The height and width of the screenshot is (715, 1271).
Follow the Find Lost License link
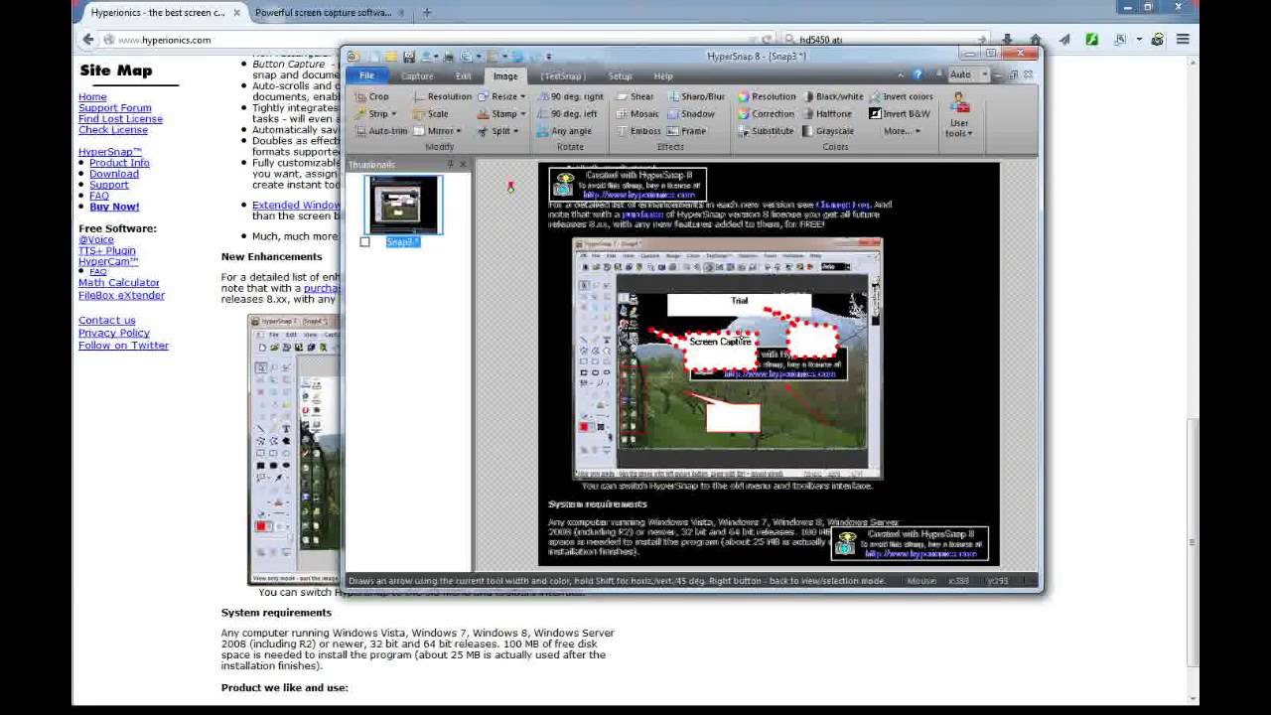(x=120, y=119)
